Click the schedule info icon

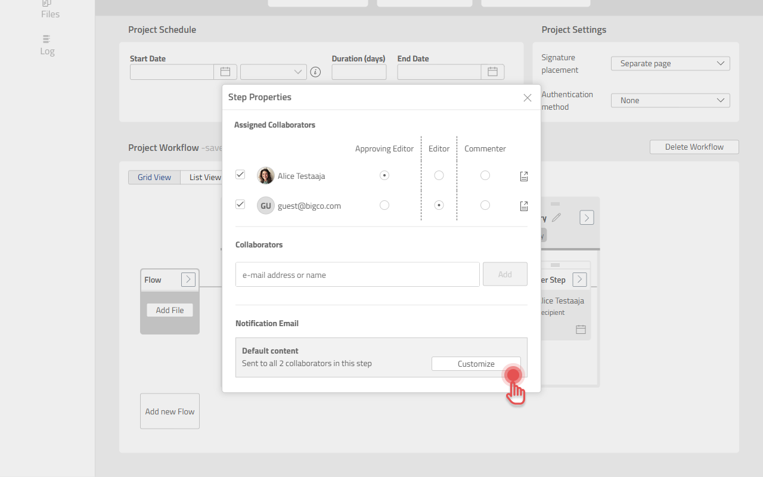pyautogui.click(x=316, y=72)
